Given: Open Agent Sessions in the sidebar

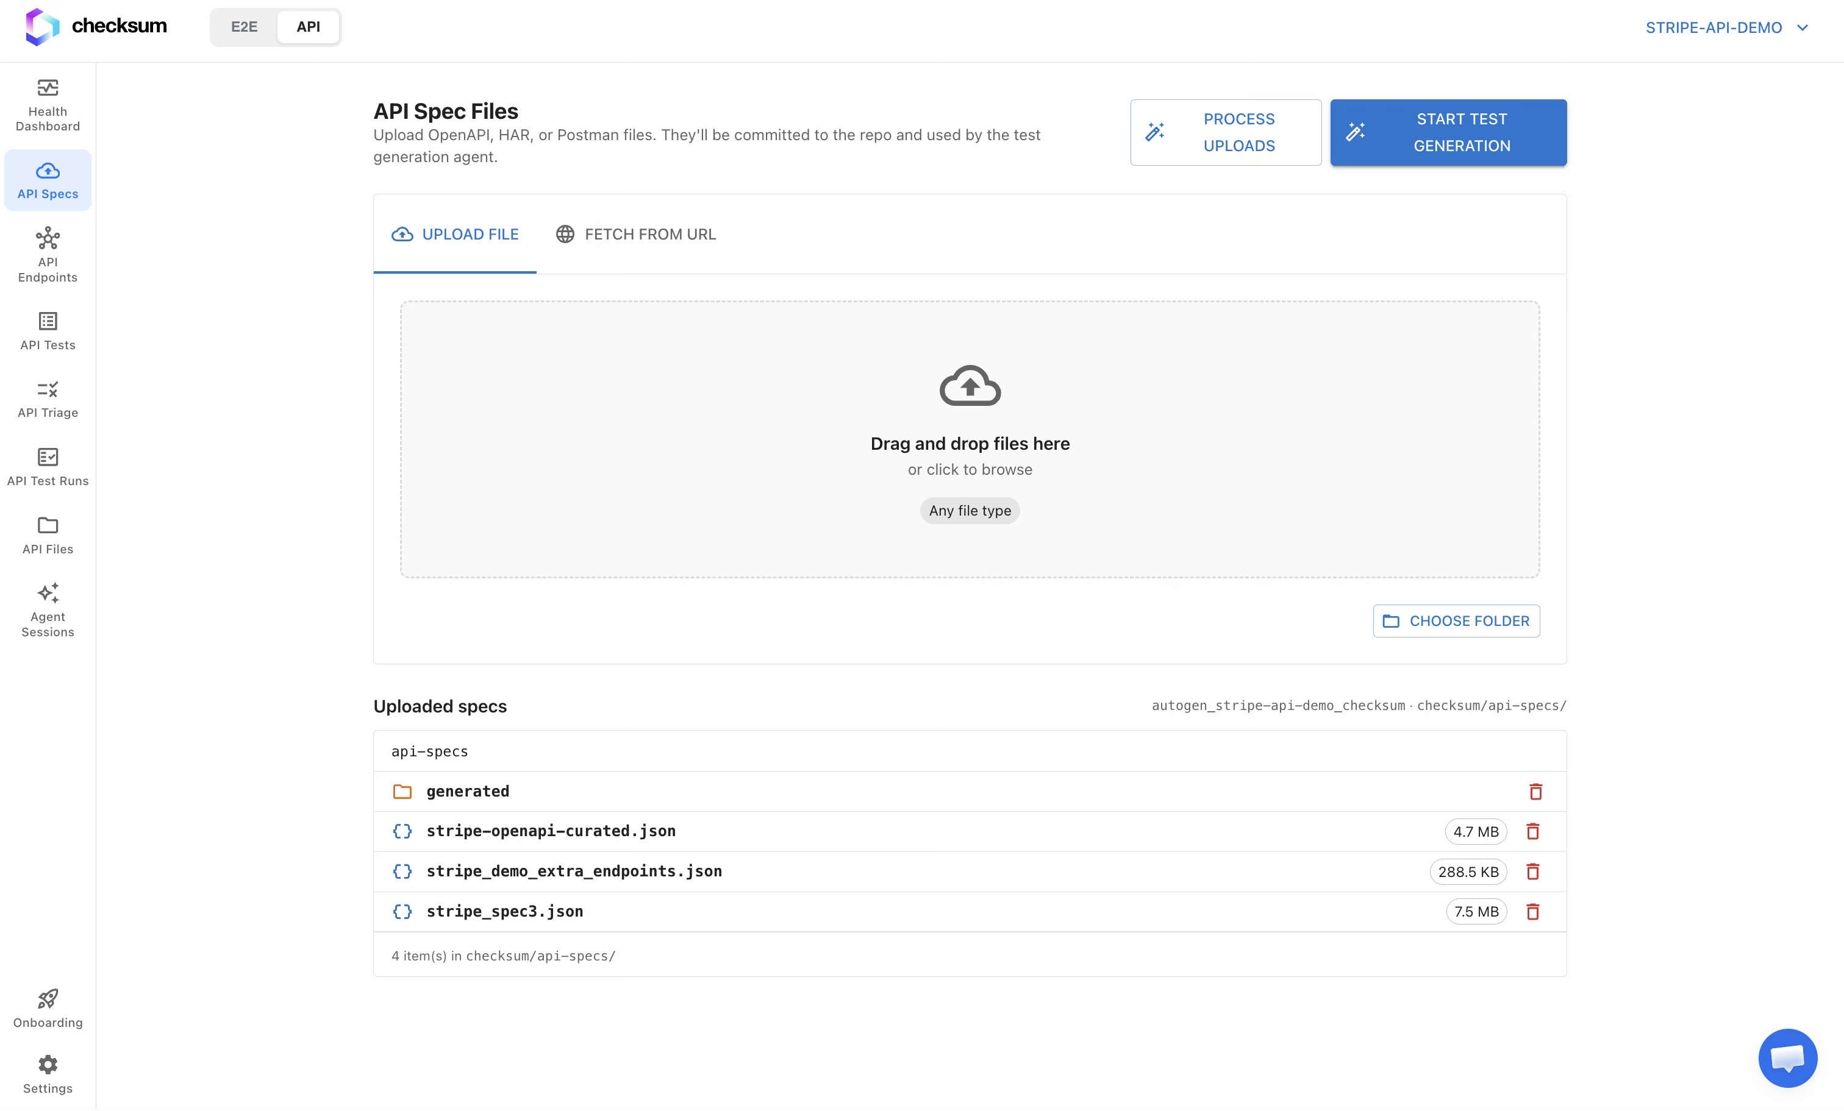Looking at the screenshot, I should (x=48, y=610).
